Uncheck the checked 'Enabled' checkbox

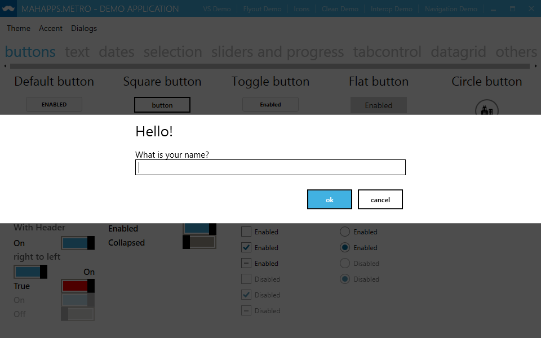click(x=246, y=247)
